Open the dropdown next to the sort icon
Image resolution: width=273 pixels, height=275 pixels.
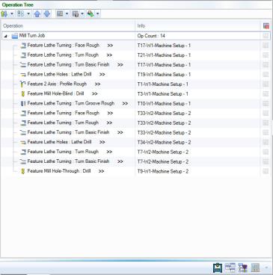click(12, 14)
